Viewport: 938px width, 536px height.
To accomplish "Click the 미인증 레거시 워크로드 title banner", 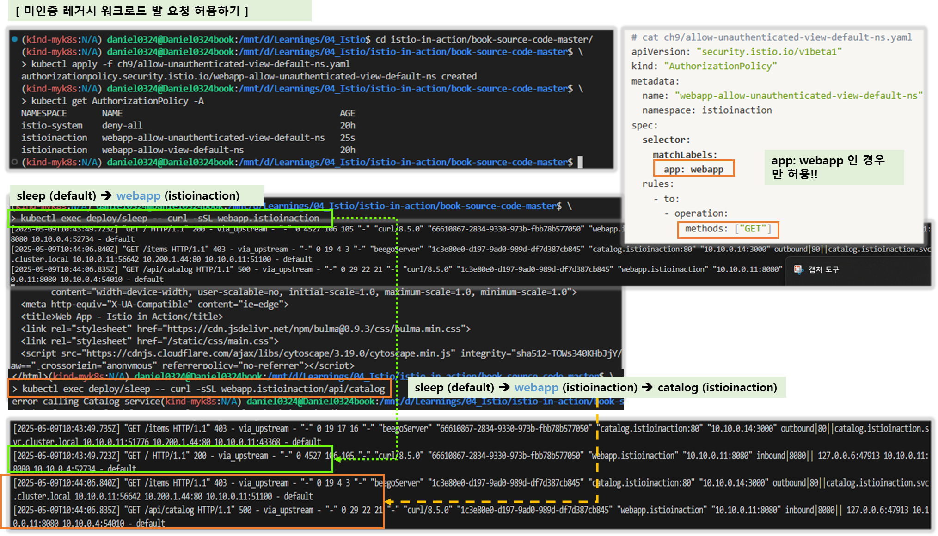I will (132, 11).
